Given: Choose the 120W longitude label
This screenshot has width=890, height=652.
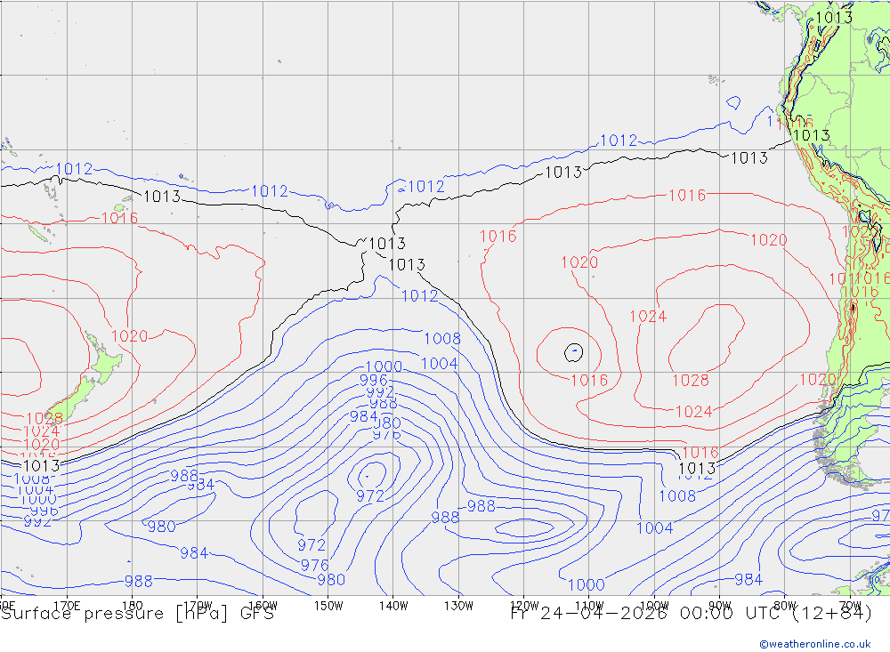Looking at the screenshot, I should click(524, 606).
